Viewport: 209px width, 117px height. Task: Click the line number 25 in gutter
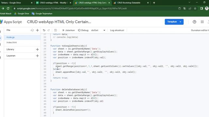tap(45, 46)
